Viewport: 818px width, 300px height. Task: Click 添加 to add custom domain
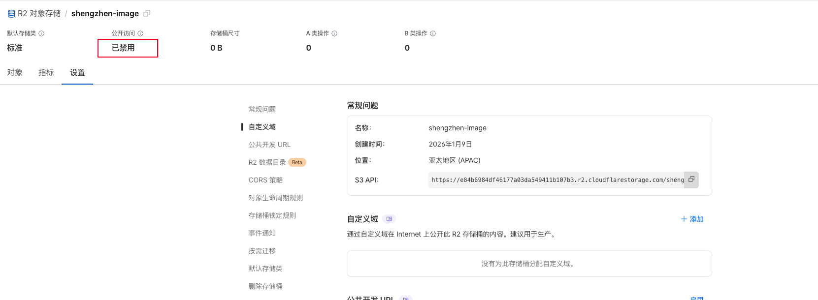(x=692, y=219)
